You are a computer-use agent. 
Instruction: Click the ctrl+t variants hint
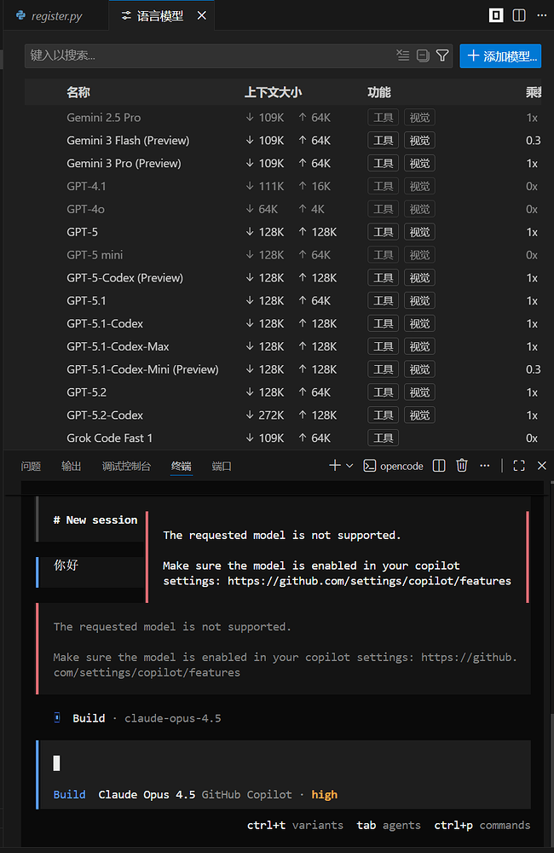pyautogui.click(x=295, y=825)
